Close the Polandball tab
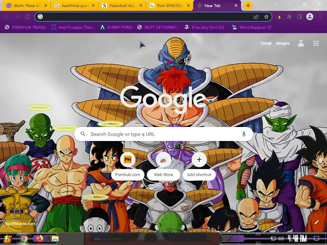 point(141,6)
